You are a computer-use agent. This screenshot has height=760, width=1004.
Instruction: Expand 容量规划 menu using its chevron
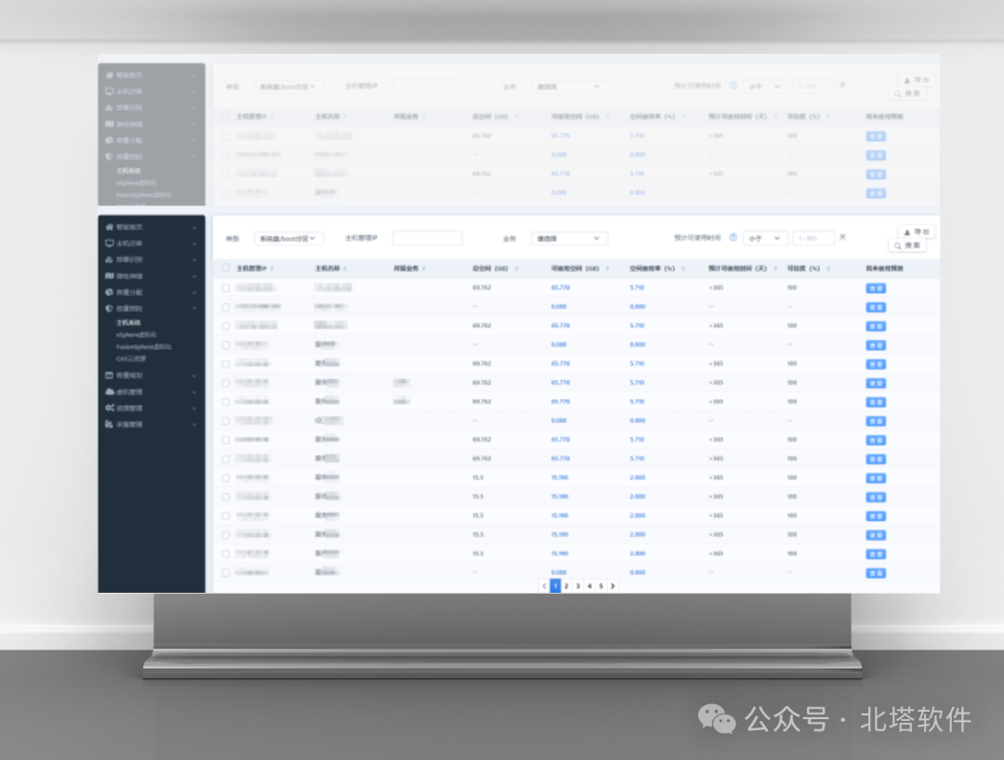194,376
